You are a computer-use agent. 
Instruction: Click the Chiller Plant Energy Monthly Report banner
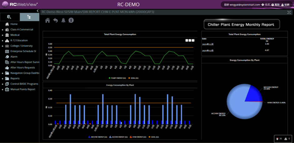242,25
